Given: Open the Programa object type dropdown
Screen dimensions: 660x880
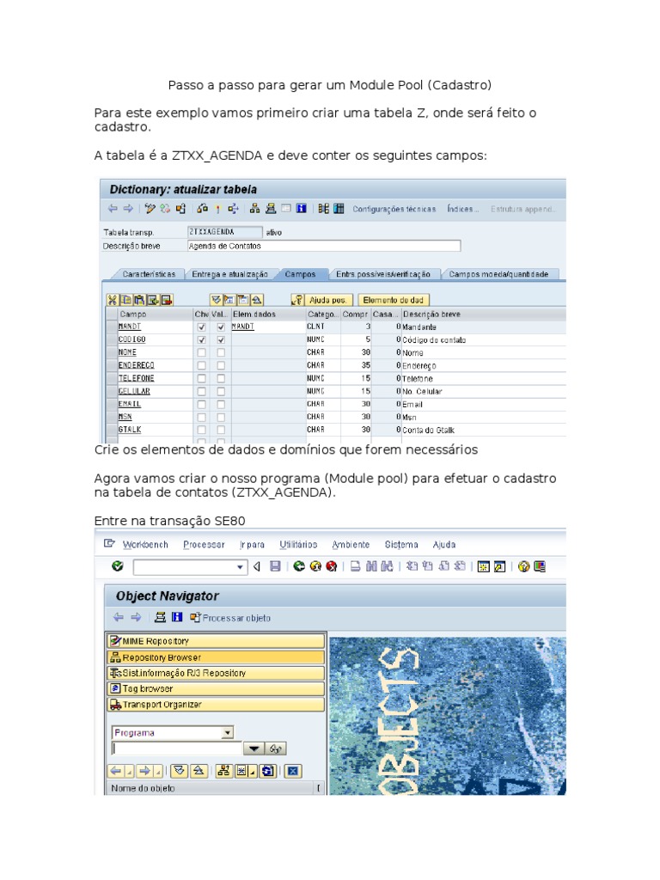Looking at the screenshot, I should click(x=227, y=732).
